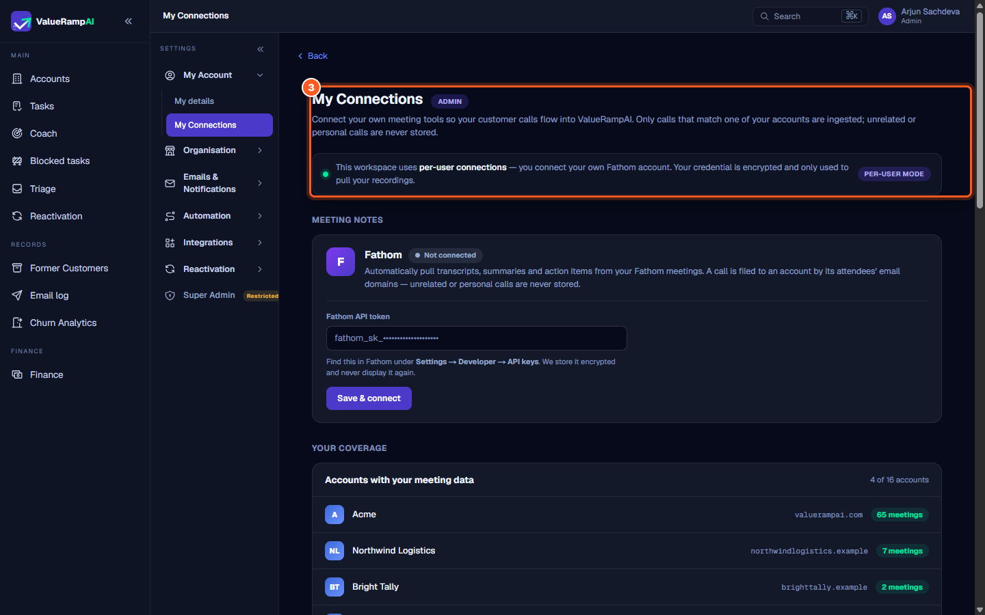Image resolution: width=985 pixels, height=615 pixels.
Task: Open Bright Tally account row
Action: point(627,587)
